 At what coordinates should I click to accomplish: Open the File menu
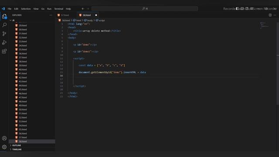(x=10, y=9)
